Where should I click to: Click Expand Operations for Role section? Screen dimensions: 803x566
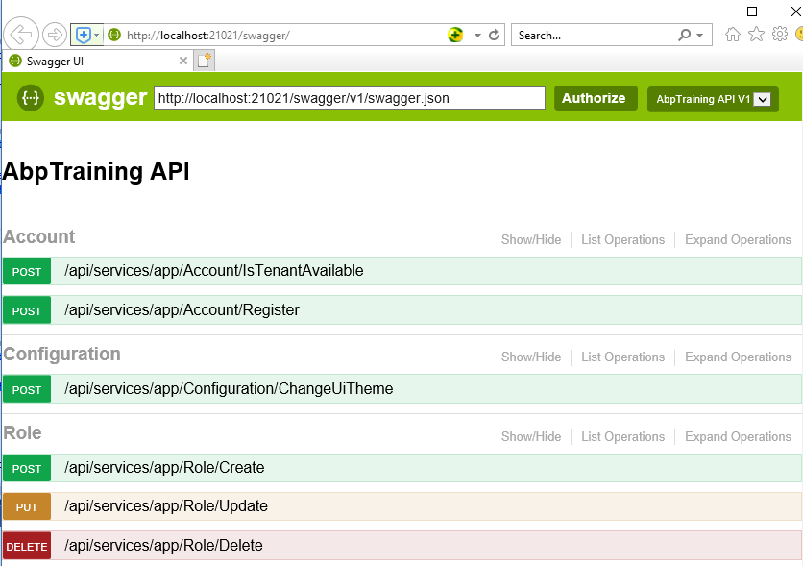[738, 436]
